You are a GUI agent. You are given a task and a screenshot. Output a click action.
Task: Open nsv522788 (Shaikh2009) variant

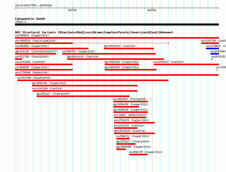point(32,57)
